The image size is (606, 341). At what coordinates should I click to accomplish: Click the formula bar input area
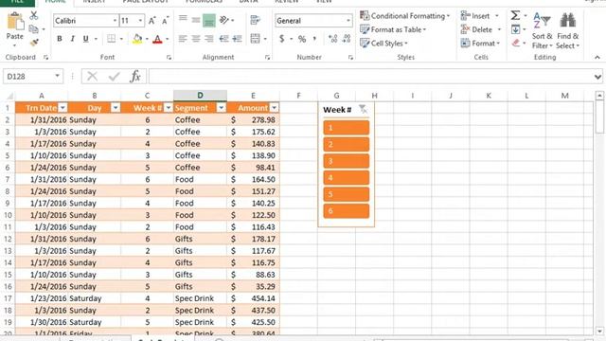370,76
